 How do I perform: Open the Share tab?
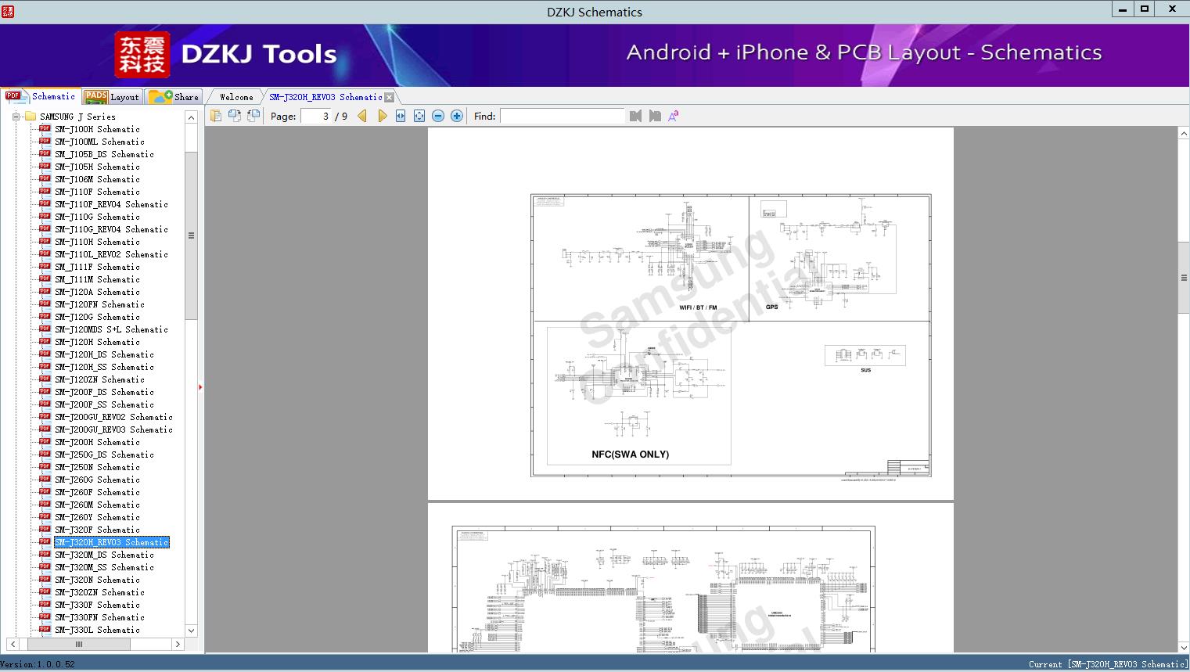tap(175, 97)
